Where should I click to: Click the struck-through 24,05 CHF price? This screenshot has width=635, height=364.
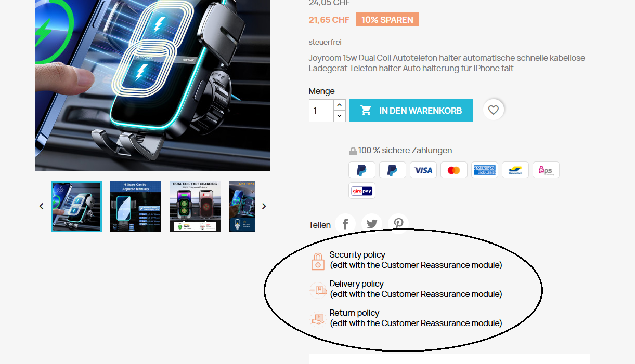tap(329, 3)
